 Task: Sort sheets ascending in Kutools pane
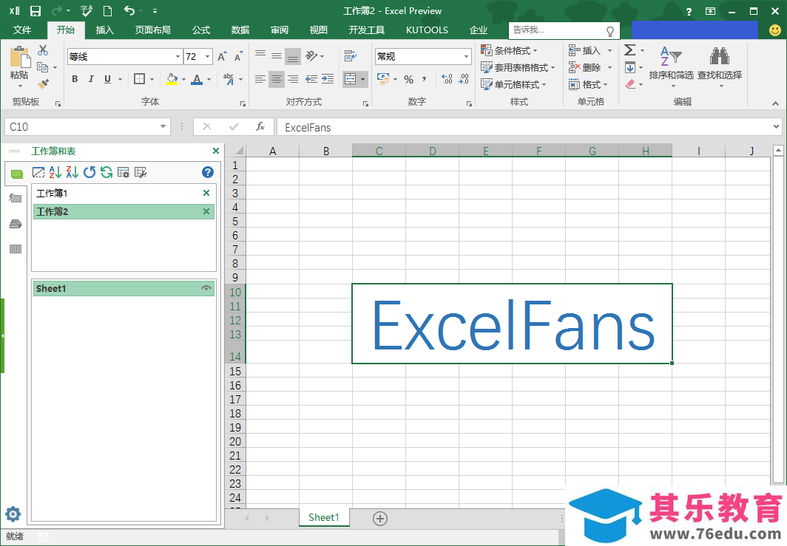pyautogui.click(x=55, y=172)
